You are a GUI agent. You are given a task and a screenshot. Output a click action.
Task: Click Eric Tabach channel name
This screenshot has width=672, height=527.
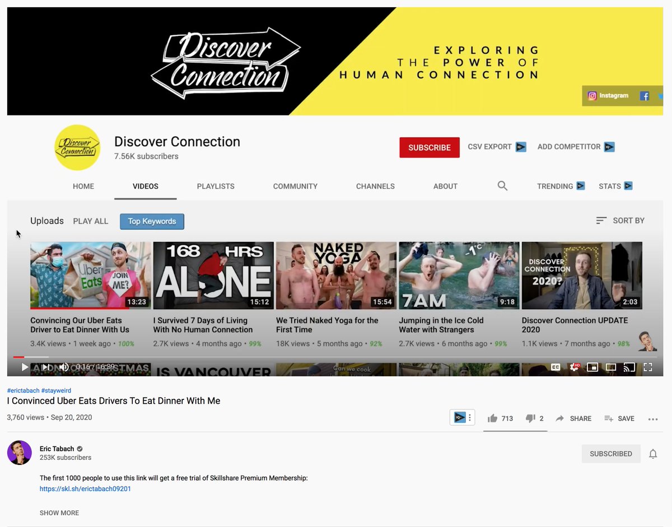(x=57, y=449)
